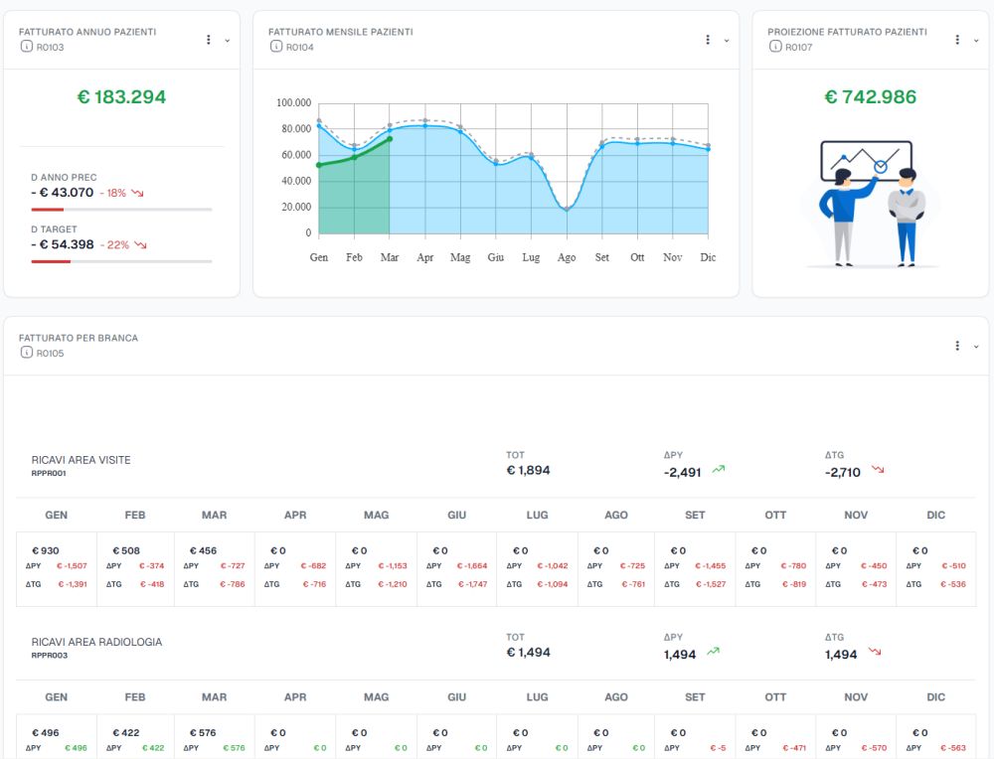Collapse the Fatturato Annuo Pazienti card chevron
994x759 pixels.
[x=227, y=41]
